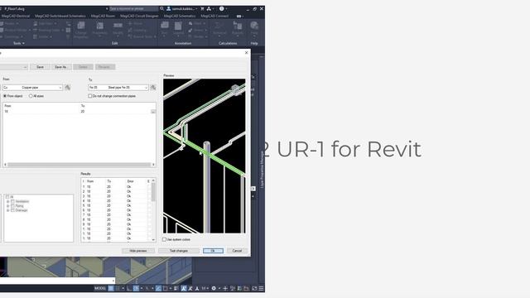Click the Cancel button
The height and width of the screenshot is (298, 530).
coord(237,251)
